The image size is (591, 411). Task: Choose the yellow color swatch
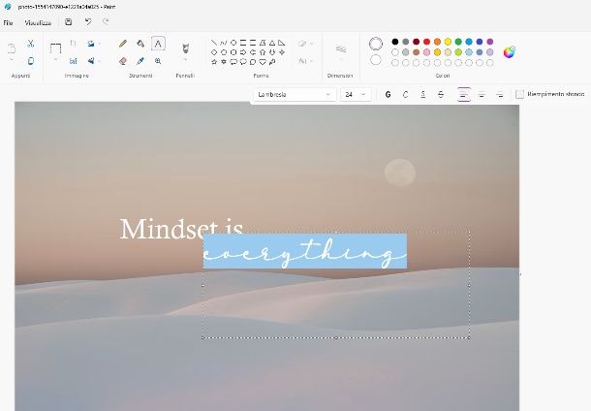click(x=448, y=42)
